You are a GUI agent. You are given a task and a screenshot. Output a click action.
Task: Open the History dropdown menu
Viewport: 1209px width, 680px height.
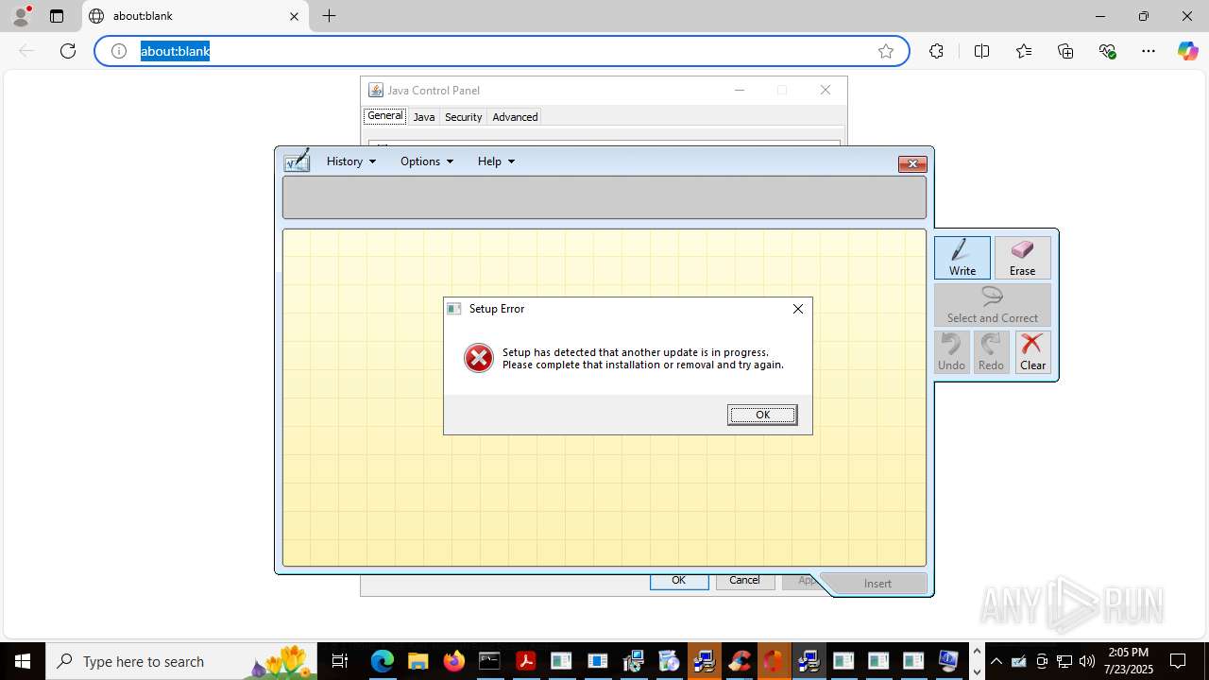351,161
